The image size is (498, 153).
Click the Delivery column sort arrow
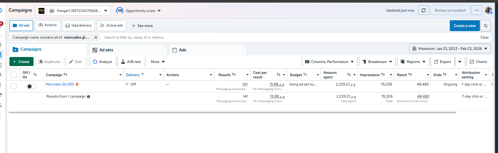click(142, 75)
